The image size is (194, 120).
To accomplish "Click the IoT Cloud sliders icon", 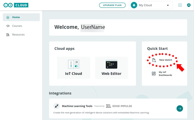I will (x=73, y=64).
